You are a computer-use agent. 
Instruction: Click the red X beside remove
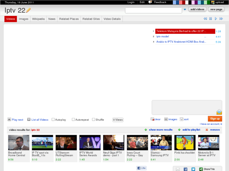pos(207,130)
